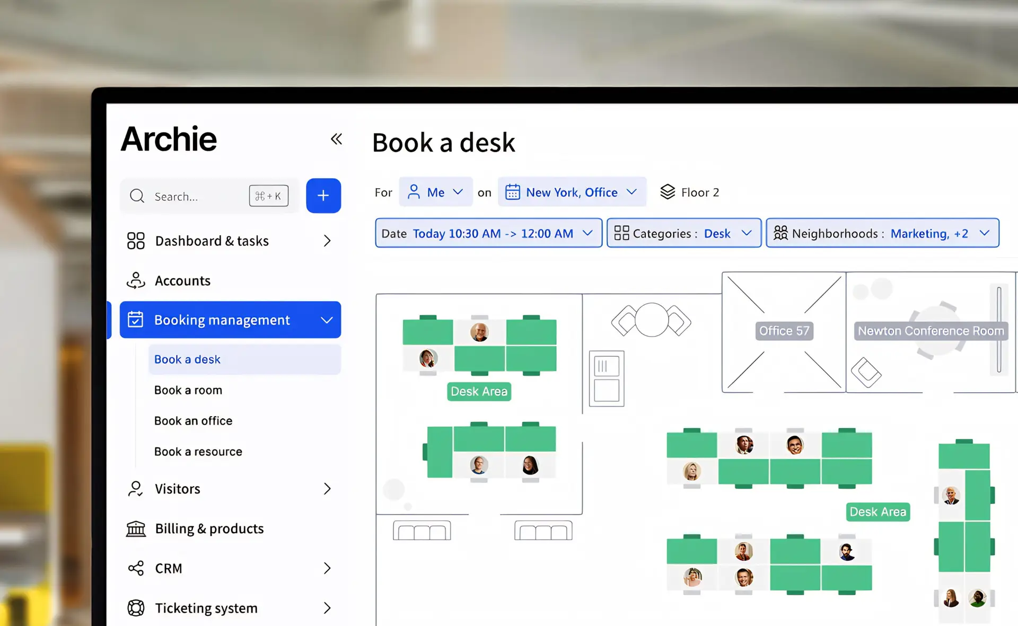This screenshot has height=626, width=1018.
Task: Click the Ticketing system lifebuoy icon
Action: [x=136, y=608]
